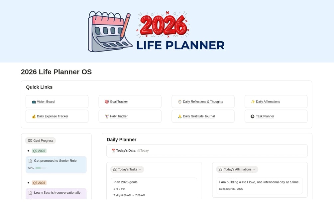Open Daily Reflections & Thoughts link
Viewport: 334px width, 209px height.
click(x=203, y=102)
